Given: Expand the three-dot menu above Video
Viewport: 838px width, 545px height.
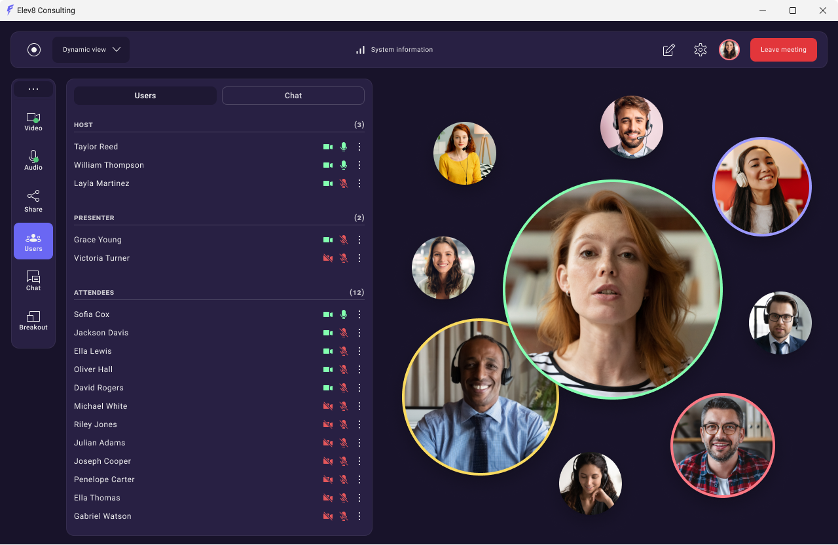Looking at the screenshot, I should point(33,89).
